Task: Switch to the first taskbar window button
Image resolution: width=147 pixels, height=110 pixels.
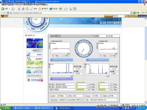Action: point(23,108)
